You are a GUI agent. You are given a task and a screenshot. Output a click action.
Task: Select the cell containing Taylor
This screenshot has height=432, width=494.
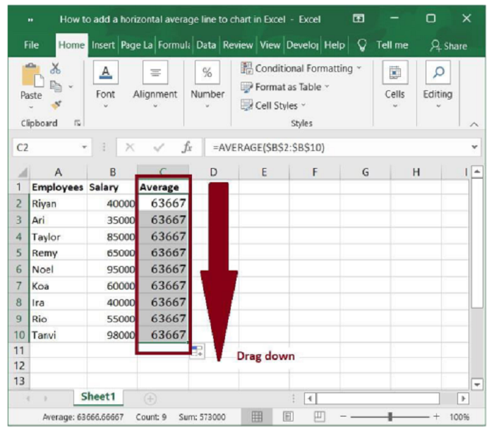click(x=58, y=236)
